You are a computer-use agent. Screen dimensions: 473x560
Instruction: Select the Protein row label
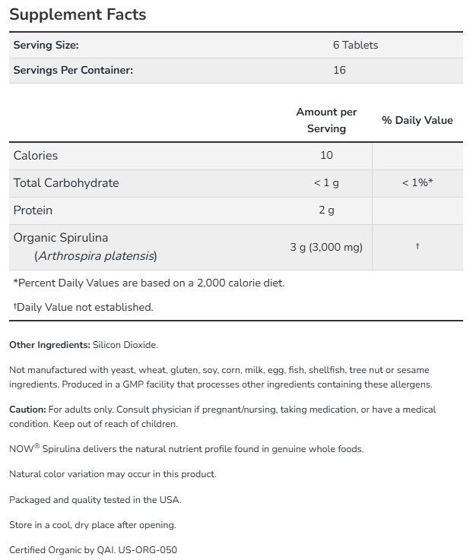33,210
